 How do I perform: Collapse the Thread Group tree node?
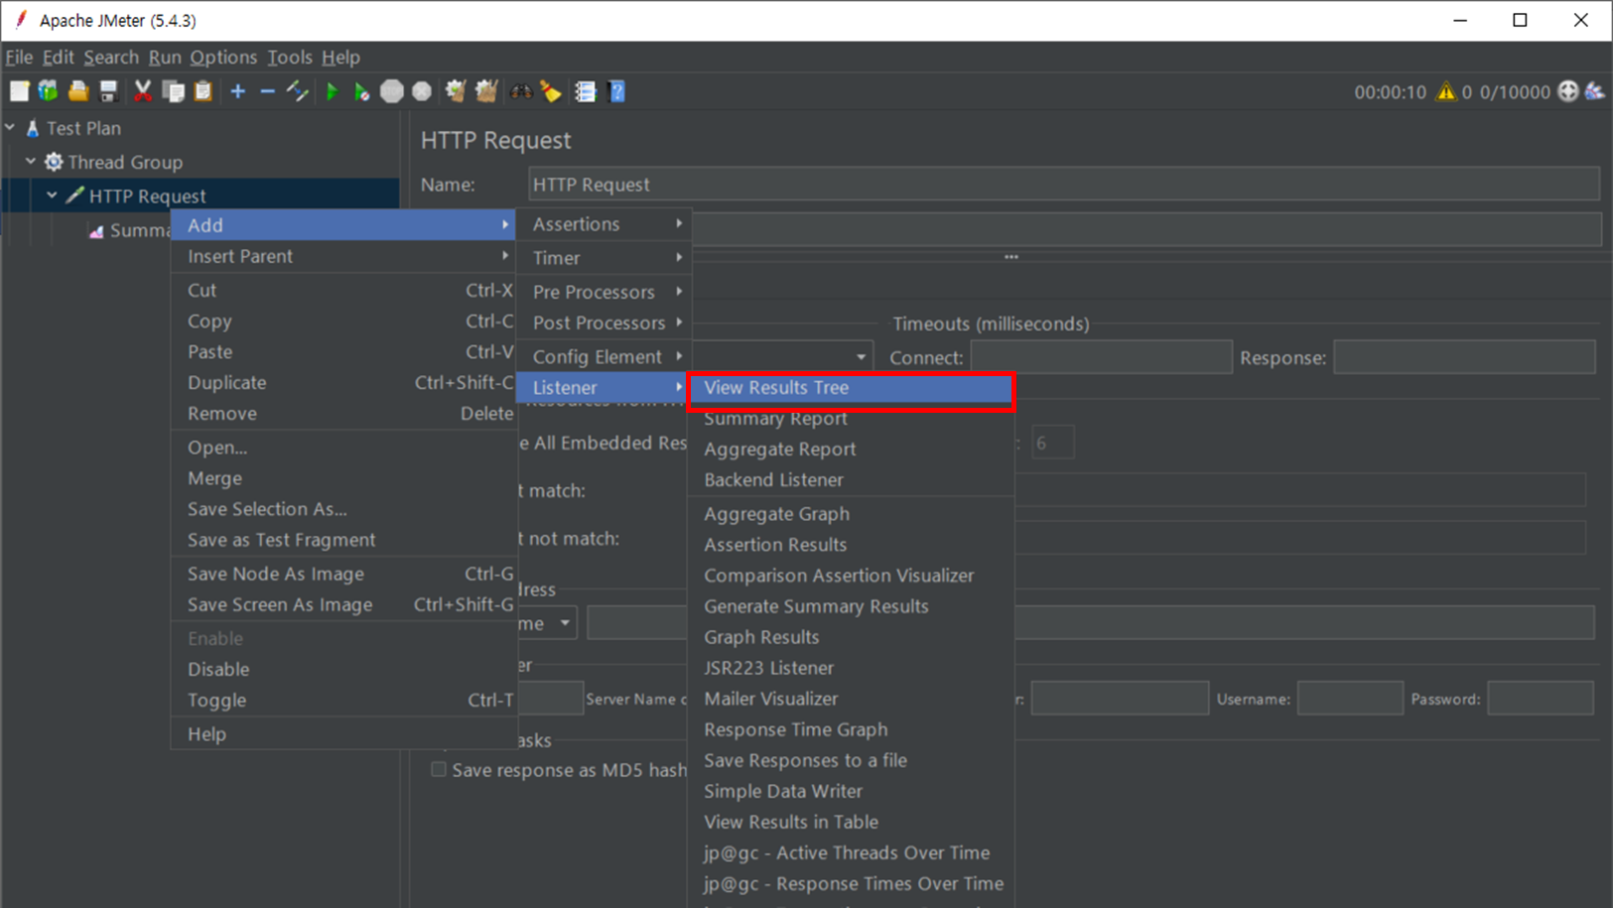(x=31, y=161)
